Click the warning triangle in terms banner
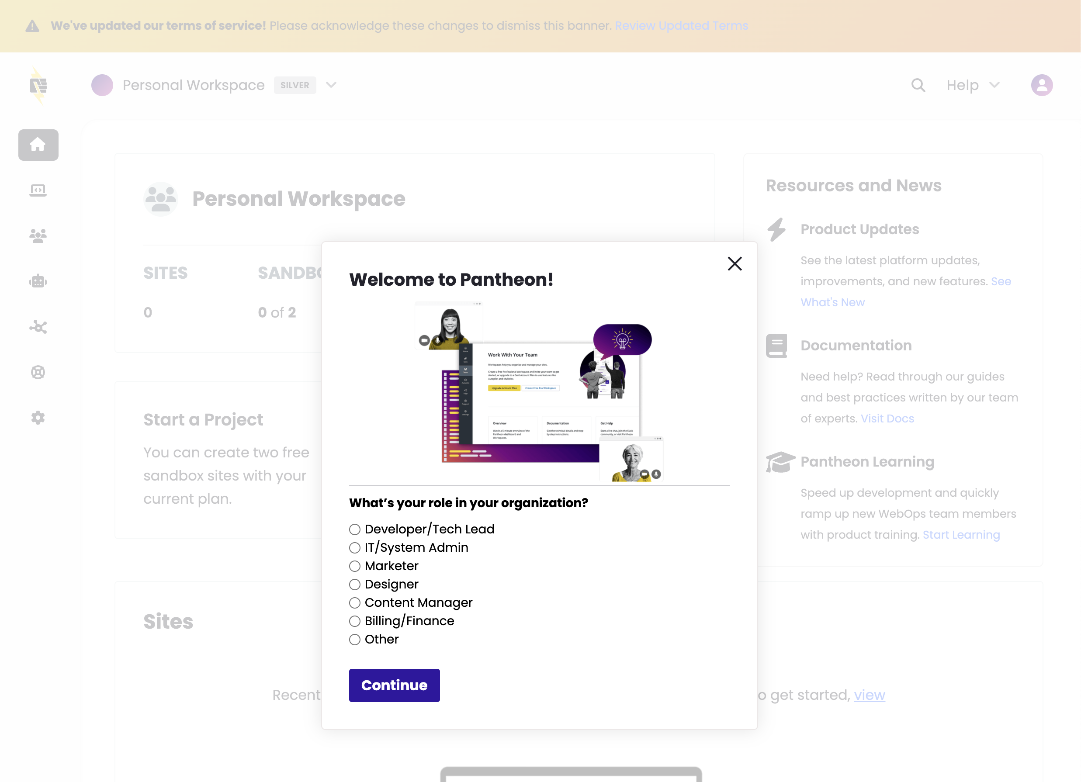 coord(32,26)
